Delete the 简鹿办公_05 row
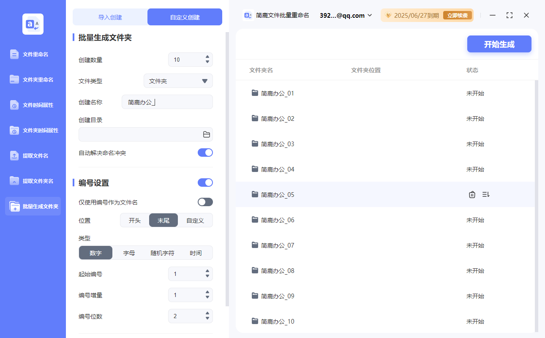The image size is (545, 338). click(472, 194)
